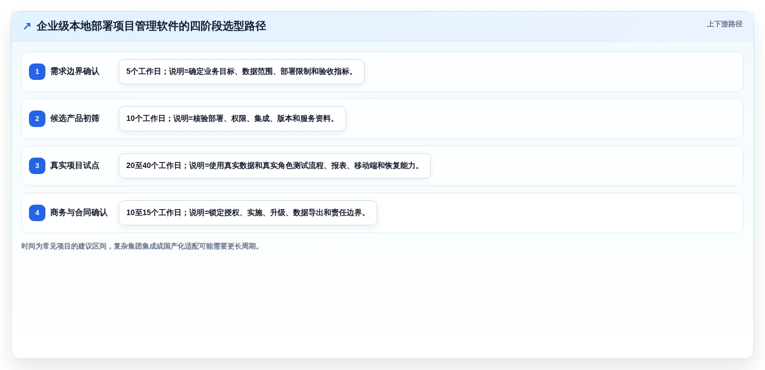Click step number 2 badge
Viewport: 765px width, 370px height.
click(37, 119)
